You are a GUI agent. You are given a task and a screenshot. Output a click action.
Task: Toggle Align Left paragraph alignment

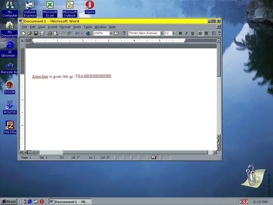click(x=200, y=33)
